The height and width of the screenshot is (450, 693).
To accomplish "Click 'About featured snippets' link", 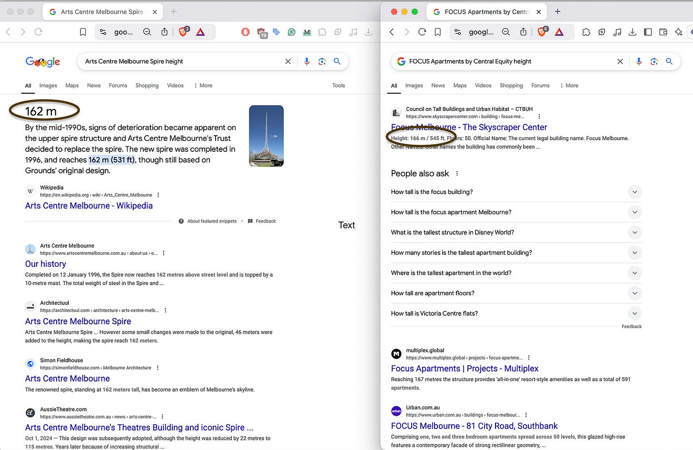I will point(208,221).
